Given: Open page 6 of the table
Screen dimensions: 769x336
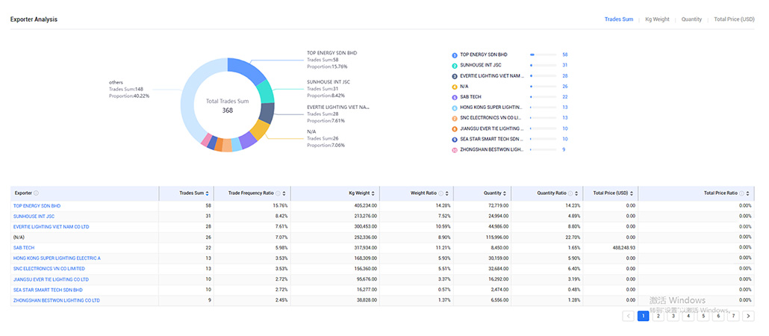Looking at the screenshot, I should (718, 316).
